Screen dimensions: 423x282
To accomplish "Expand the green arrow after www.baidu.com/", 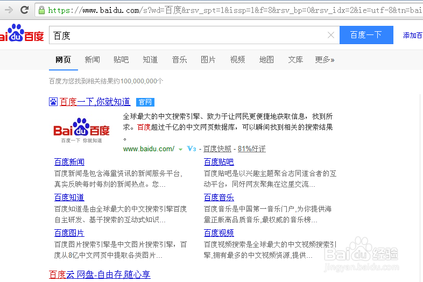I will tap(180, 149).
